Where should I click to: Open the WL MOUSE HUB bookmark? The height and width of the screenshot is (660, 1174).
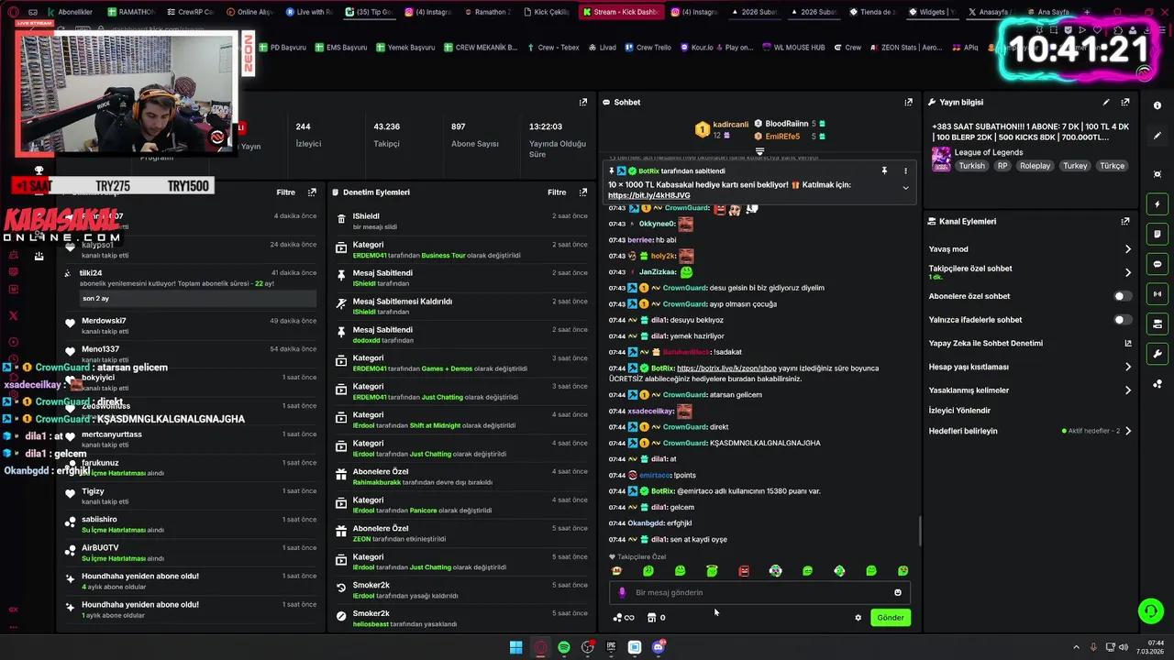[792, 48]
